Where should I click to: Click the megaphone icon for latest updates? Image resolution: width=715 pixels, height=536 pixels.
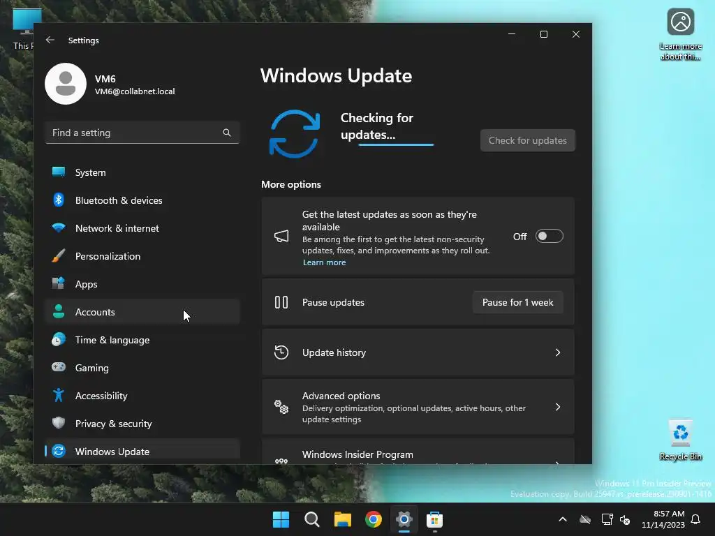(x=281, y=236)
